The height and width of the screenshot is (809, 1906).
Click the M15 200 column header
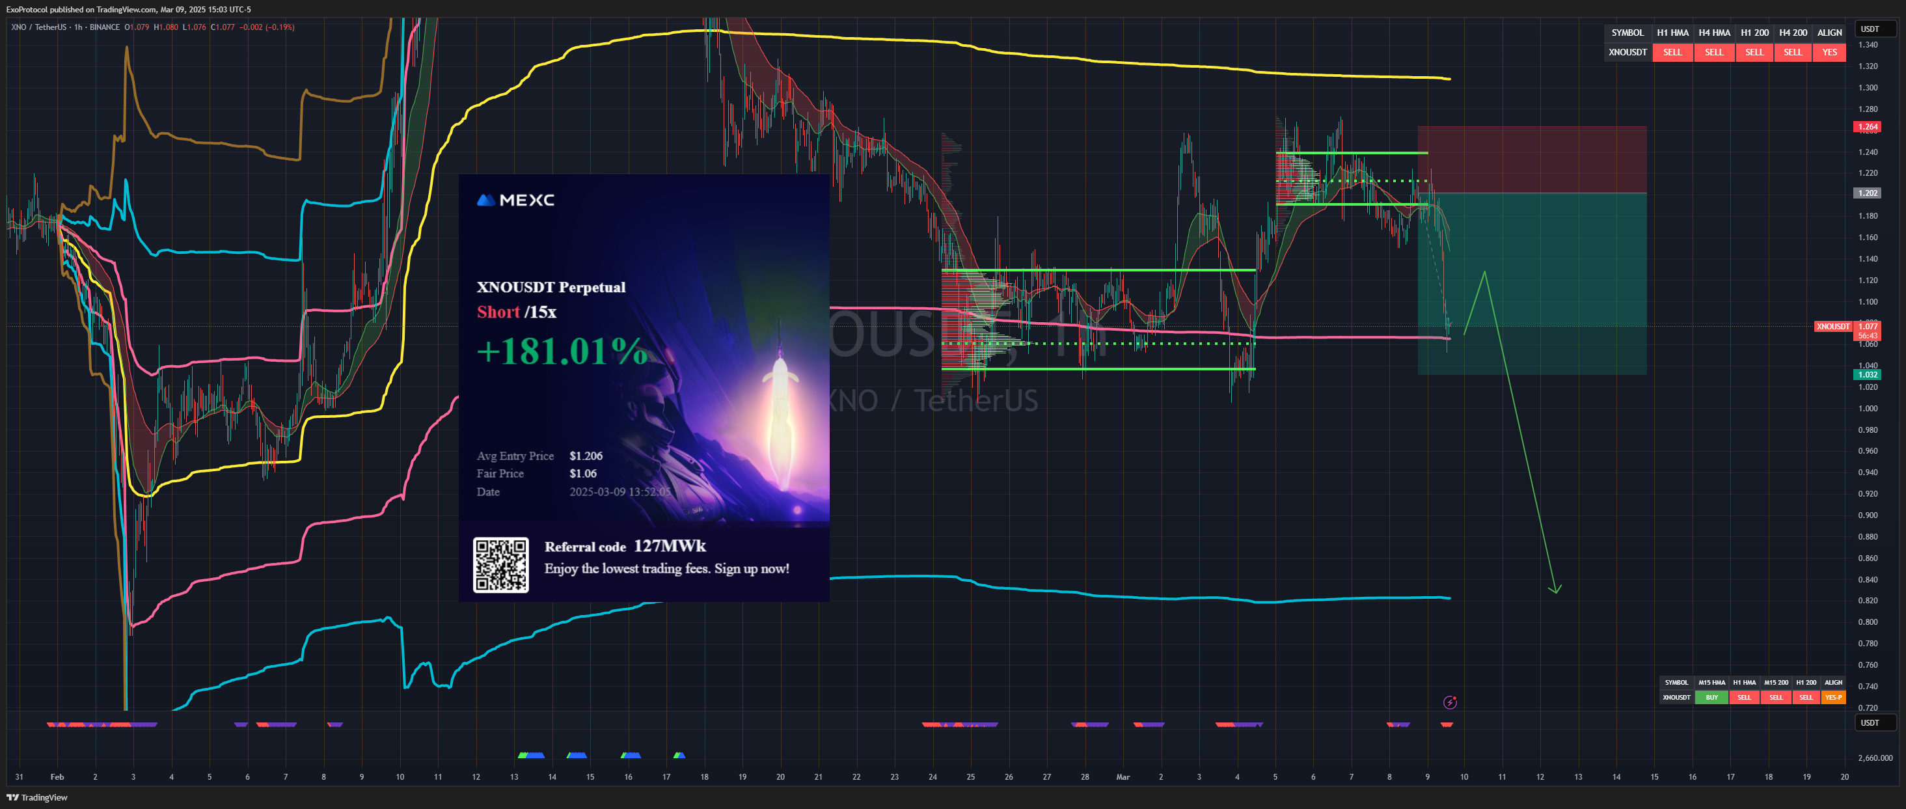click(1776, 683)
